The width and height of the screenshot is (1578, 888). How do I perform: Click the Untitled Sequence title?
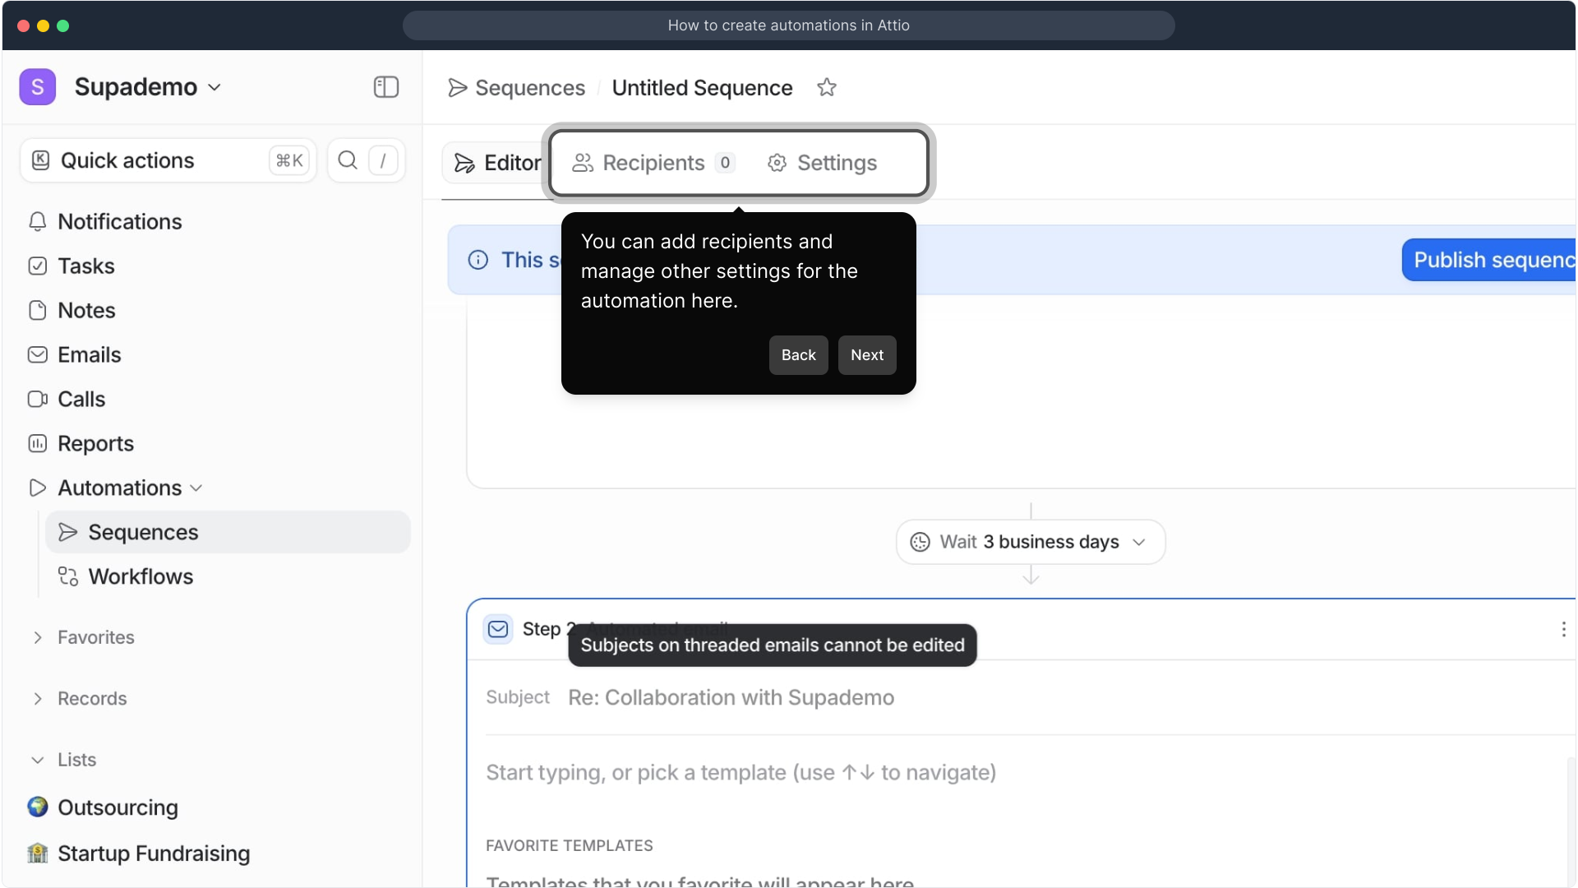[702, 88]
